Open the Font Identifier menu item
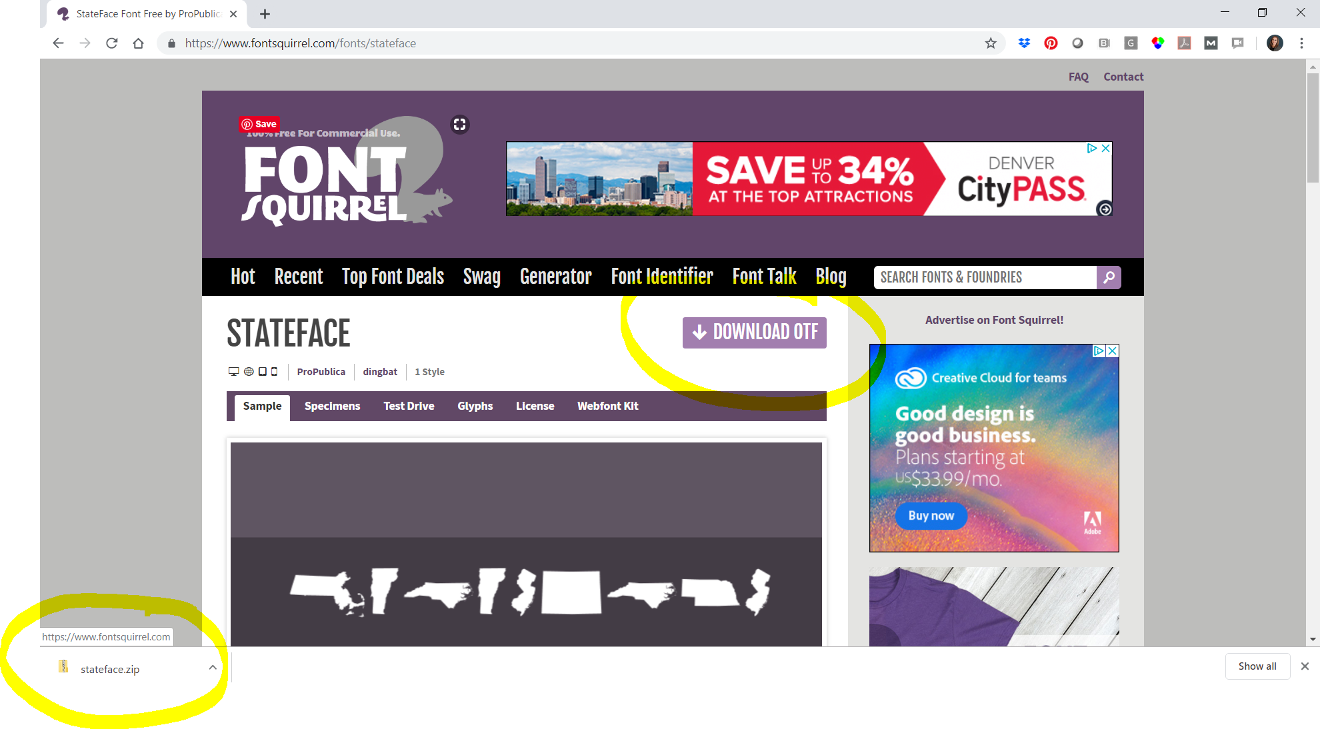Viewport: 1320px width, 729px height. (661, 277)
